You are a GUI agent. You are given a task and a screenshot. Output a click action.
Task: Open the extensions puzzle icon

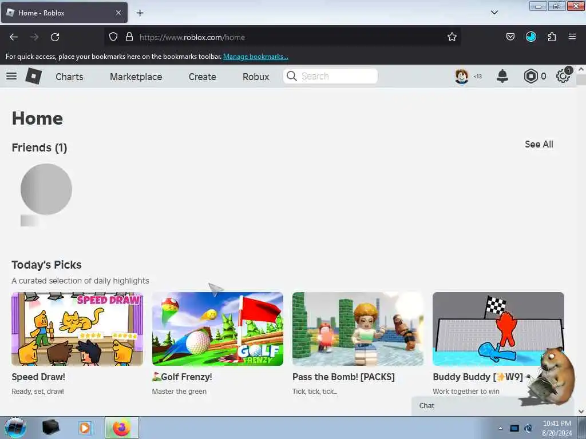(x=552, y=37)
